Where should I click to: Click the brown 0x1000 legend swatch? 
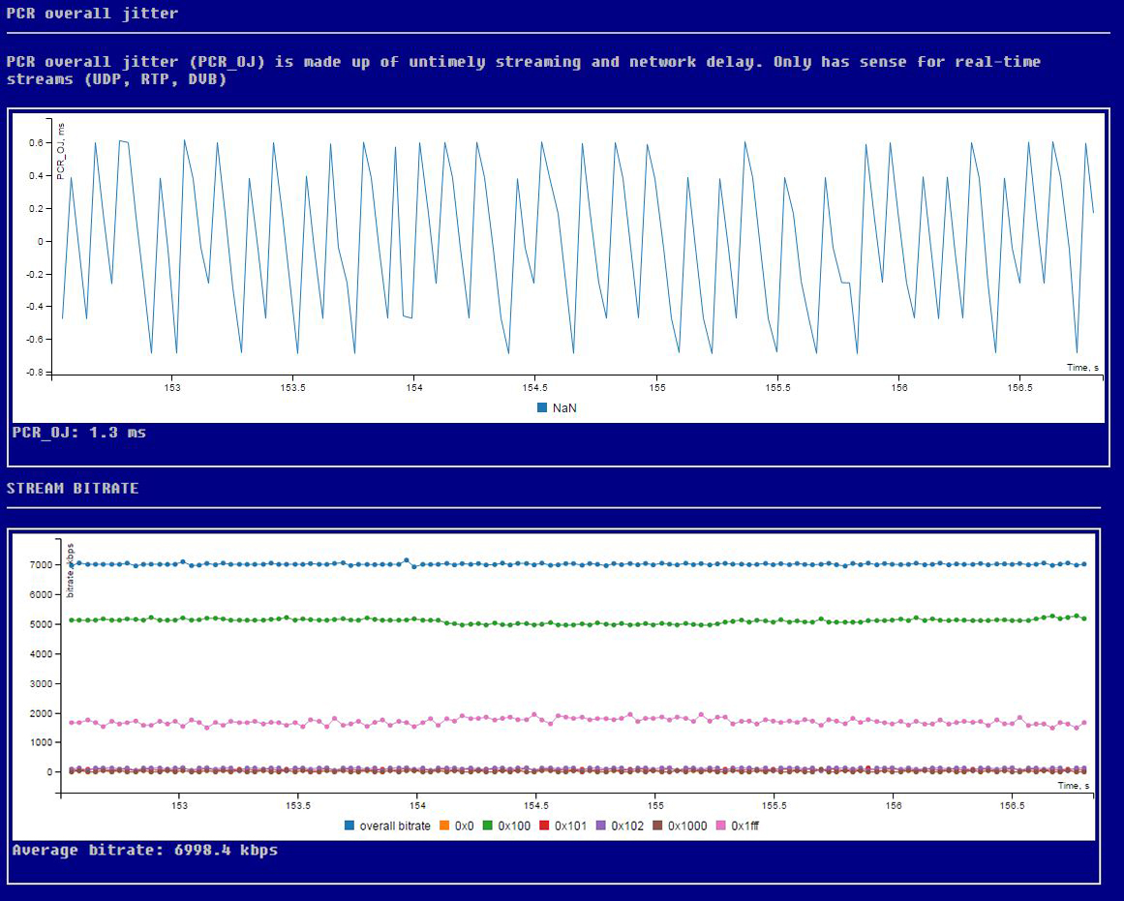658,826
